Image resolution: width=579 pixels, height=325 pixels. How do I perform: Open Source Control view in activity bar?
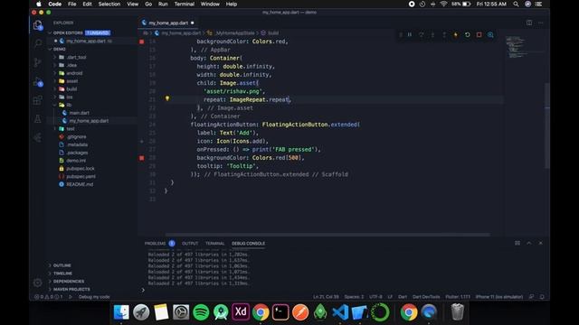tap(38, 62)
